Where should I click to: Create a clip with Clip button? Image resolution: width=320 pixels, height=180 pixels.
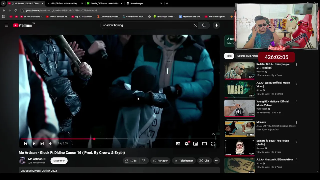[204, 161]
